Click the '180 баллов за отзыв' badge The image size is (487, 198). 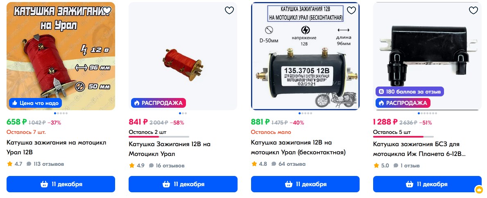tap(410, 91)
